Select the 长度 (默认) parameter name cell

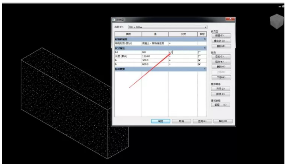(128, 56)
